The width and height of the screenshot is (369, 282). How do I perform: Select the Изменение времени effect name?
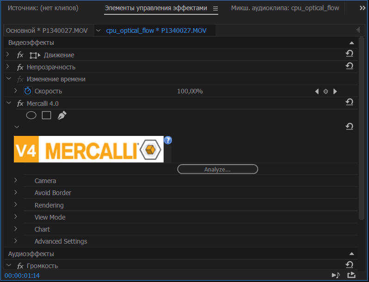pos(56,79)
